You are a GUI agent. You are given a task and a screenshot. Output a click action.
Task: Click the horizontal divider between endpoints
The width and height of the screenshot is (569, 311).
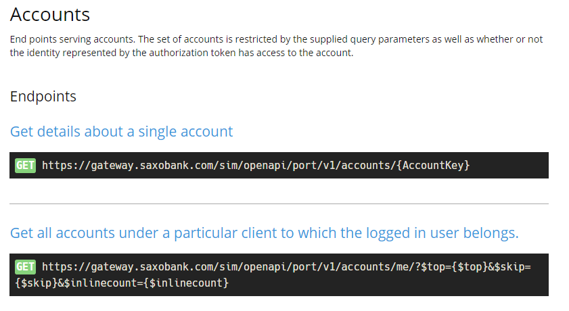tap(279, 204)
